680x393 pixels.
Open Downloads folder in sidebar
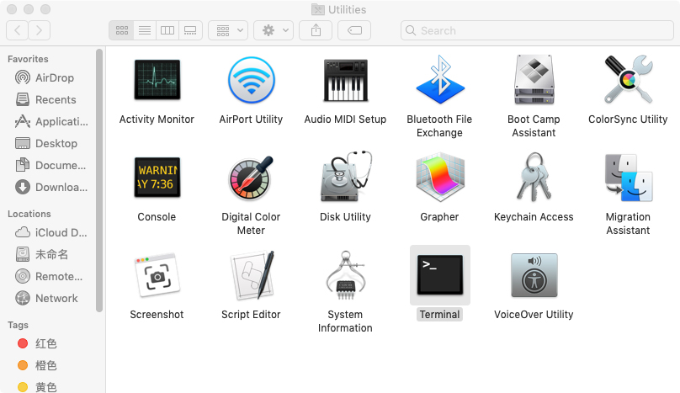pyautogui.click(x=61, y=187)
